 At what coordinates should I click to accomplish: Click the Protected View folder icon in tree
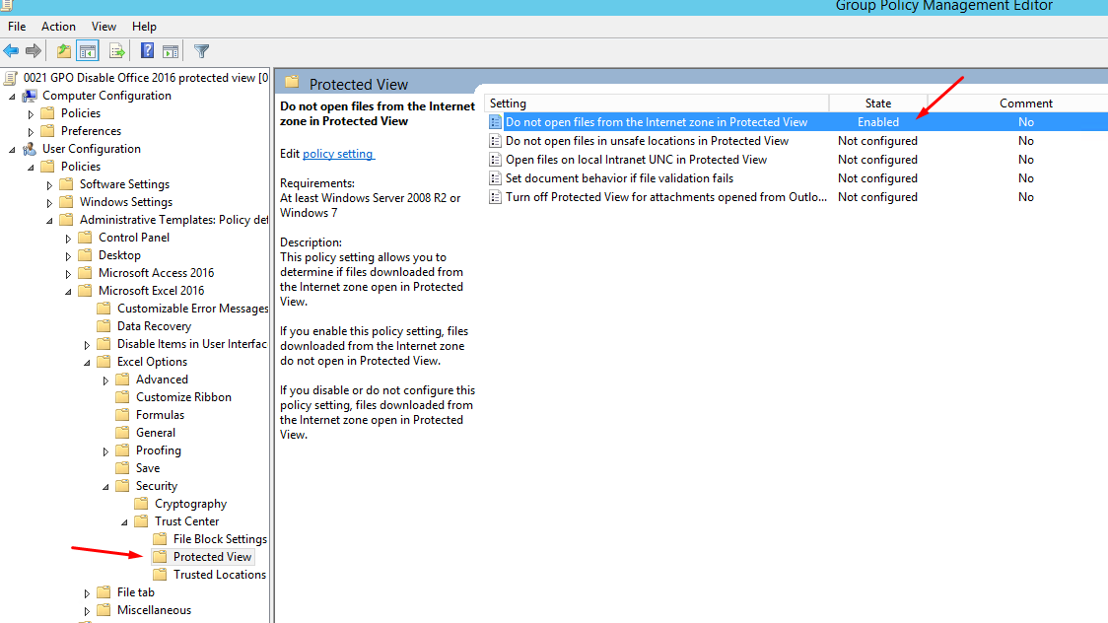[x=161, y=557]
